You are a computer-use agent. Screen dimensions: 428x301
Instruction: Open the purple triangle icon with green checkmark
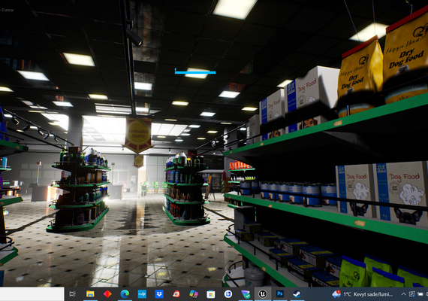[246, 294]
